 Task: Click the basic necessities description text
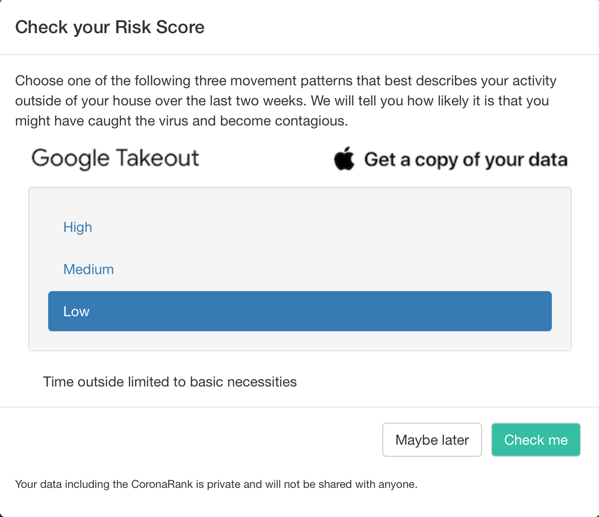pyautogui.click(x=170, y=382)
